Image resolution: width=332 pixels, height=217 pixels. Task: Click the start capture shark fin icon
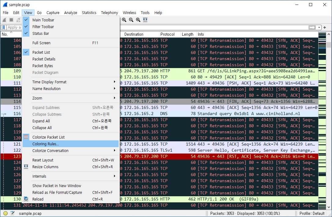coord(5,20)
